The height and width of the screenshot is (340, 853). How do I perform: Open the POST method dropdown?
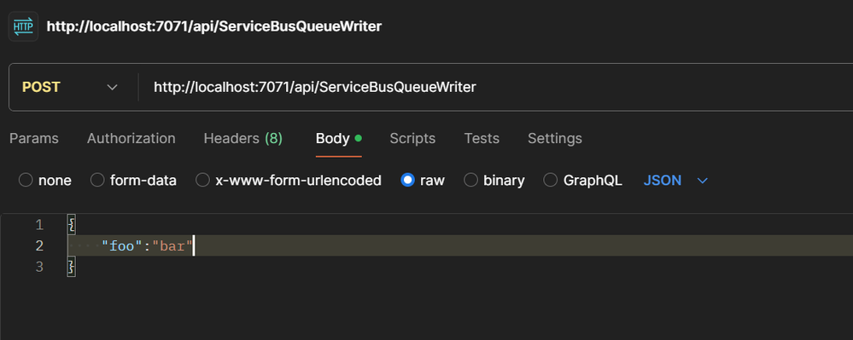70,87
